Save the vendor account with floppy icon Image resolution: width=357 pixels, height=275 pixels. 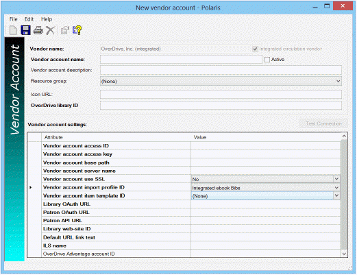tap(25, 30)
